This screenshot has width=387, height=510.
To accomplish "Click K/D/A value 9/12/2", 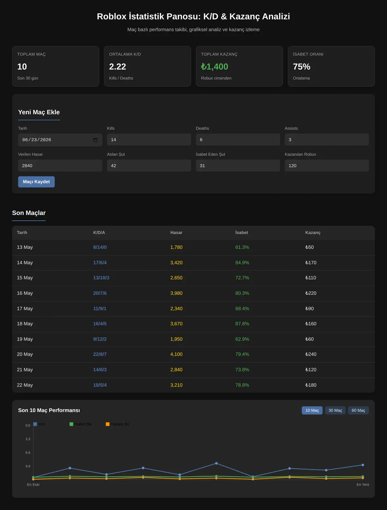I will [100, 339].
